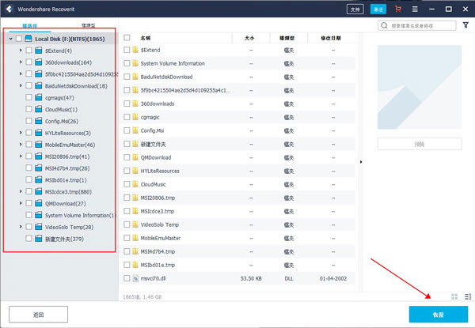Click Config.Msi(26) folder icon in tree

39,121
